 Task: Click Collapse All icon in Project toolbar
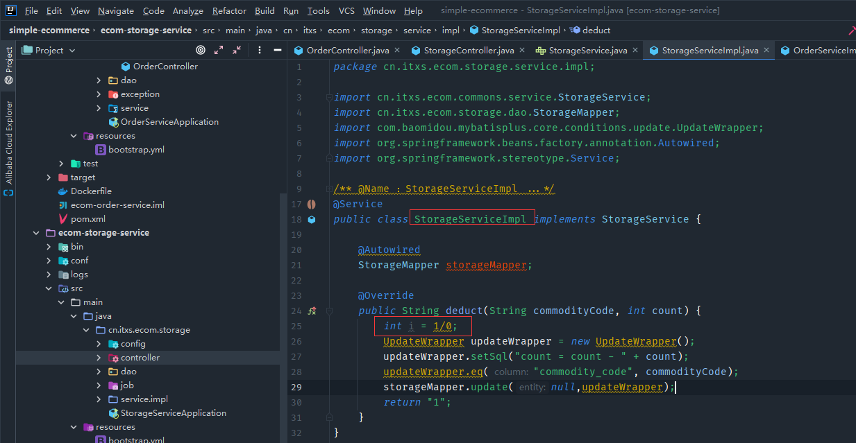tap(237, 50)
